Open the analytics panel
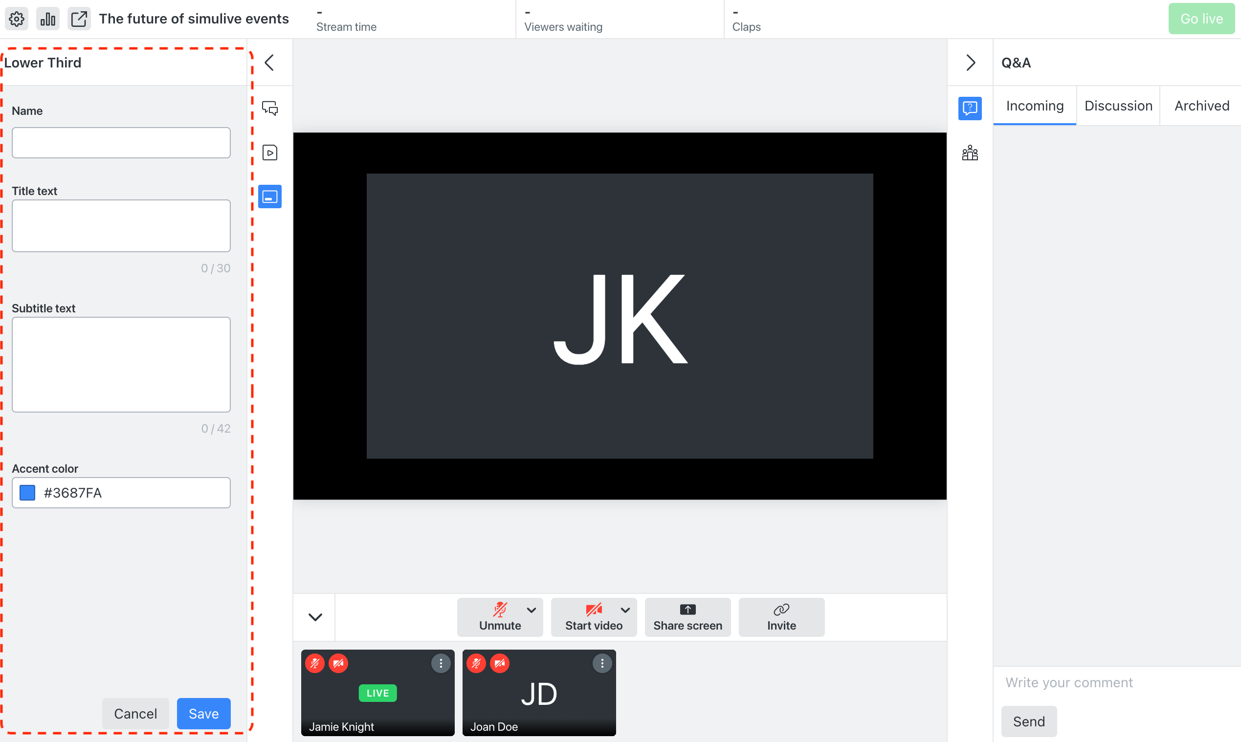The image size is (1241, 742). click(47, 19)
